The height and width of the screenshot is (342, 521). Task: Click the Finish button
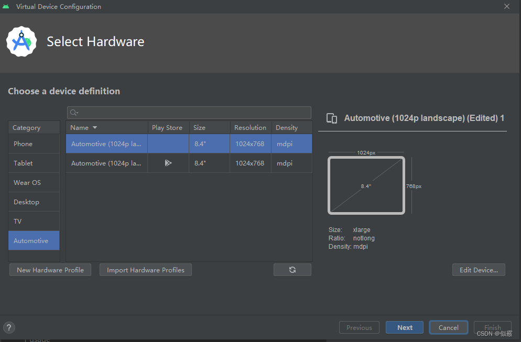[x=492, y=327]
